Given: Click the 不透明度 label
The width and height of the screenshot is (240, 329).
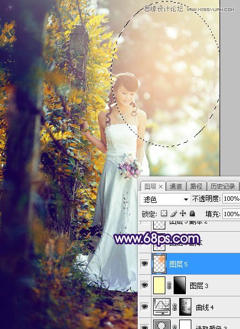Looking at the screenshot, I should coord(206,199).
